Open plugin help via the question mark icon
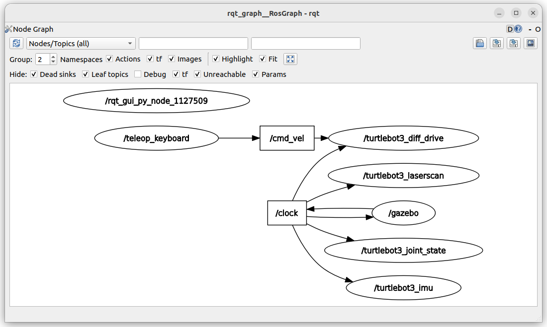This screenshot has height=327, width=547. click(518, 29)
